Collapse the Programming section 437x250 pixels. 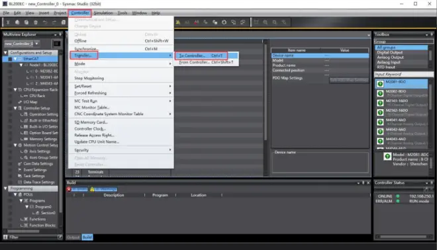(x=5, y=188)
